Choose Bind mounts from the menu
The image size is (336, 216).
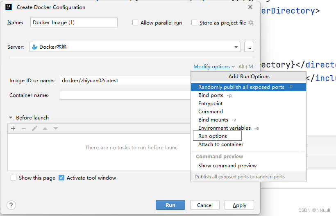pyautogui.click(x=248, y=120)
